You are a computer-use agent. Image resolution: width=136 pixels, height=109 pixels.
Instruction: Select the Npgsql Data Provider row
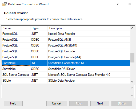pos(66,34)
